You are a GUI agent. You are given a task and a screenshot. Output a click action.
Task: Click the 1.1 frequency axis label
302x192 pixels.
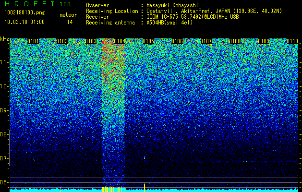[x=3, y=62]
